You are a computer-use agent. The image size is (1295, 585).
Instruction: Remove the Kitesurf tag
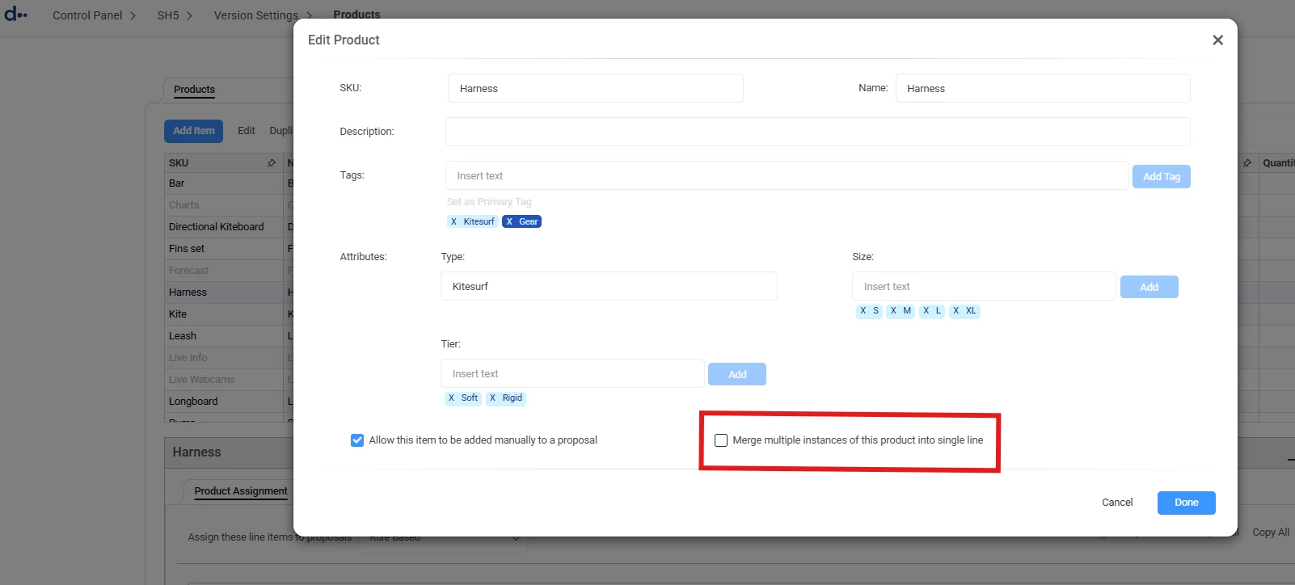click(453, 221)
